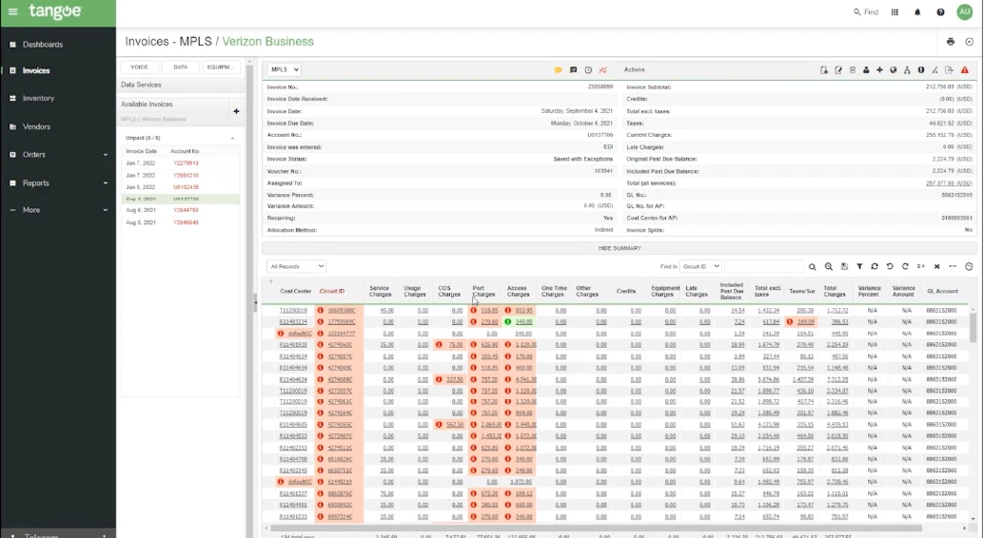The width and height of the screenshot is (984, 538).
Task: Open the All Records filter dropdown
Action: pos(296,267)
